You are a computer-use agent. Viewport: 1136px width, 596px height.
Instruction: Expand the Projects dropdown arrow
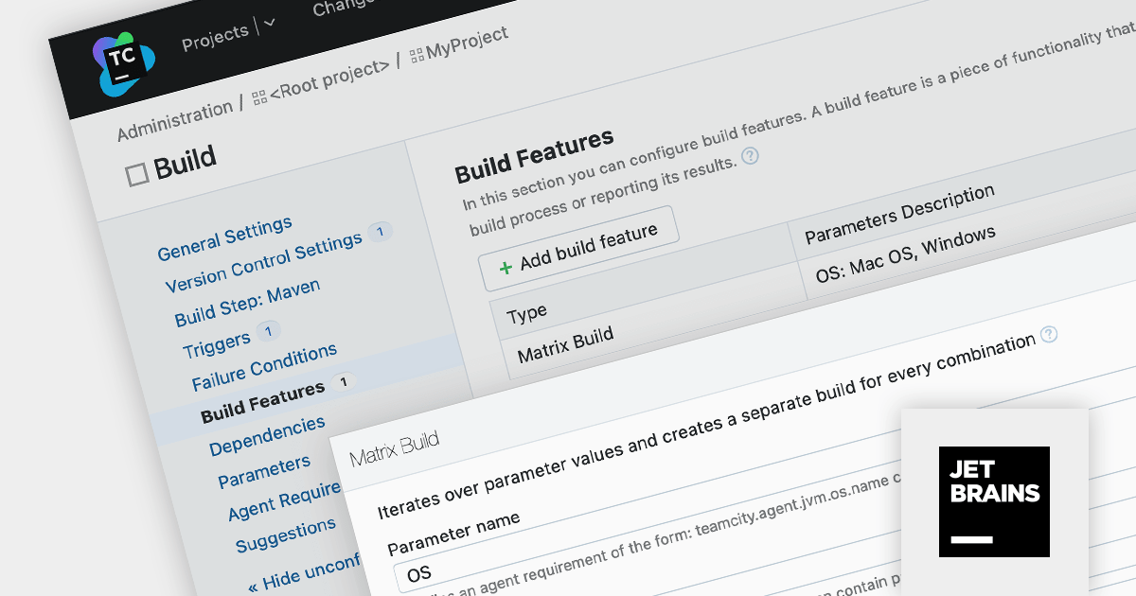(269, 23)
